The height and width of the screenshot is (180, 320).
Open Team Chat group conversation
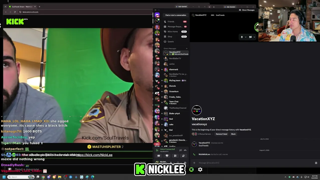[x=176, y=102]
